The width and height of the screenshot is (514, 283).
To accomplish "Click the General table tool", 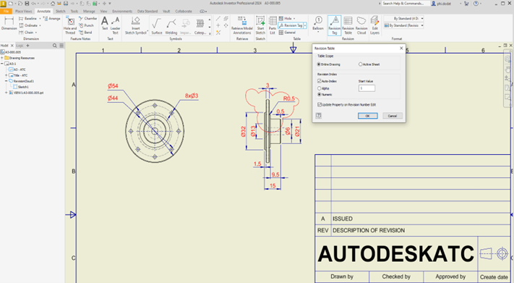I will [x=287, y=32].
